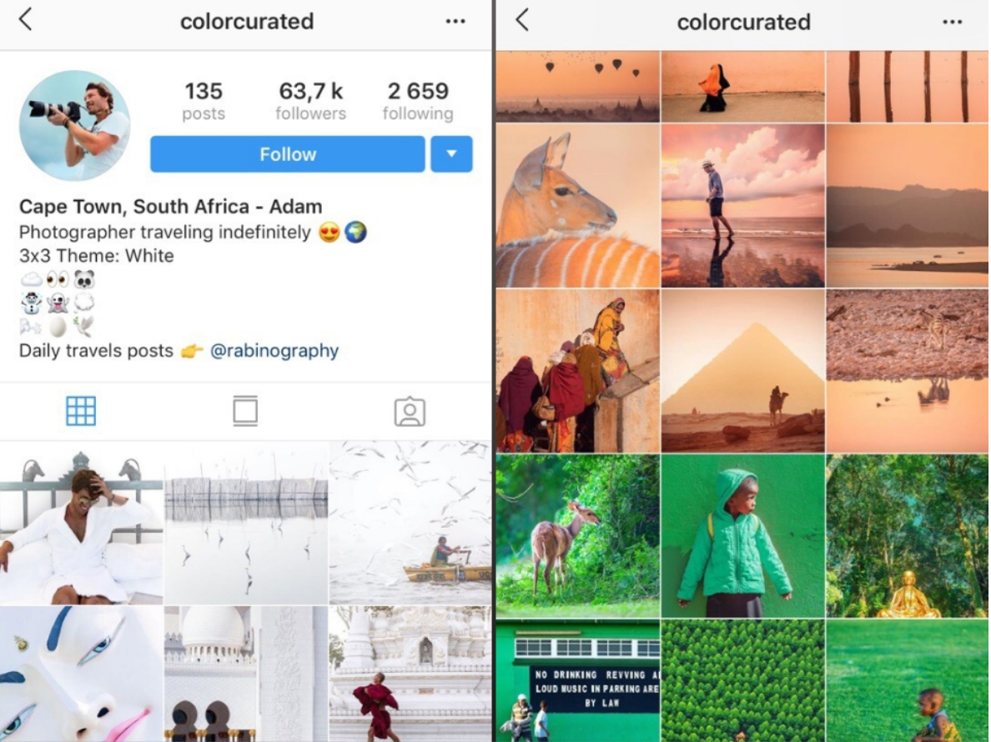The height and width of the screenshot is (742, 991).
Task: Open more options on left screen
Action: [x=455, y=22]
